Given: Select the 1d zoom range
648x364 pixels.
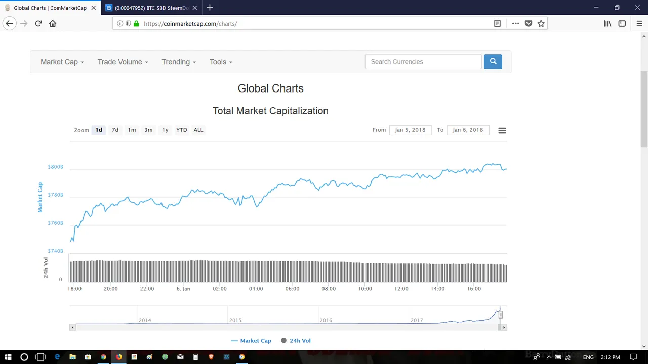Looking at the screenshot, I should (x=99, y=130).
